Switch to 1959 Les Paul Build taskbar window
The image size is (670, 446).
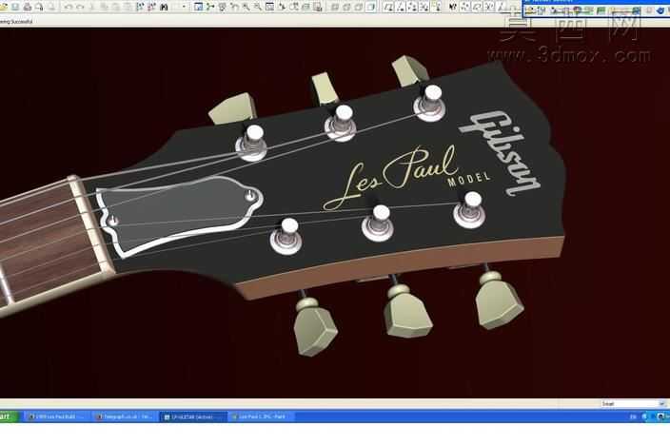tap(56, 417)
